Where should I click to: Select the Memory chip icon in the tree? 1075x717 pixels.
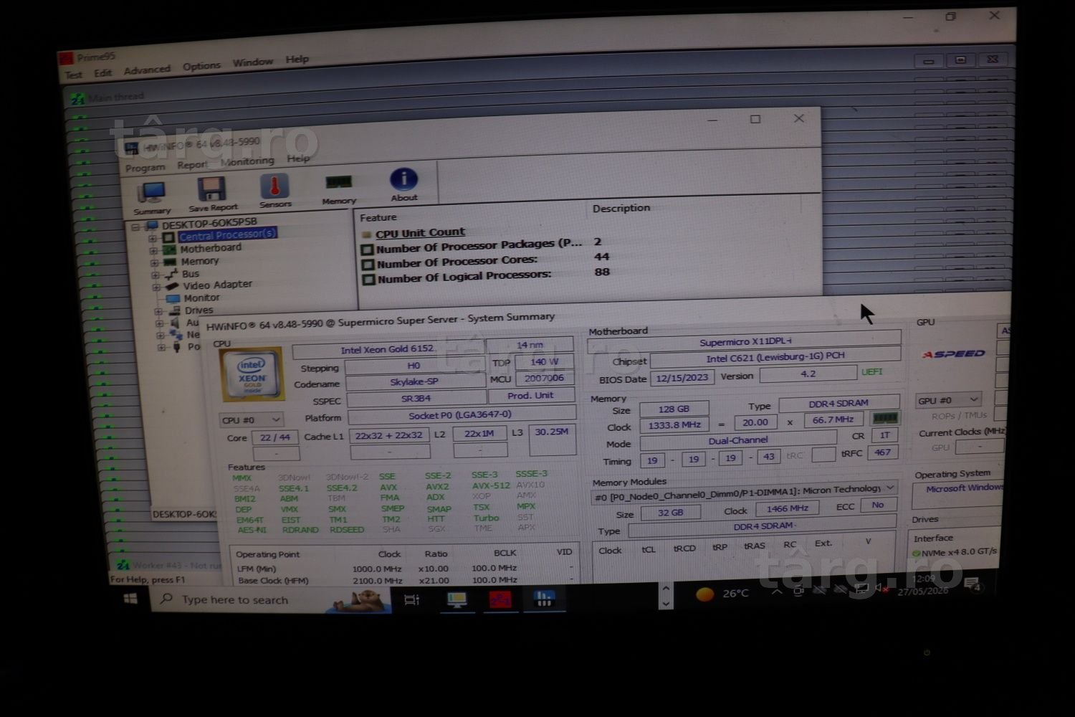pos(170,262)
